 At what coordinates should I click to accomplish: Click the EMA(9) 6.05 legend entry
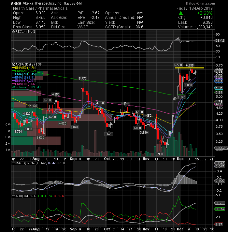click(x=22, y=80)
